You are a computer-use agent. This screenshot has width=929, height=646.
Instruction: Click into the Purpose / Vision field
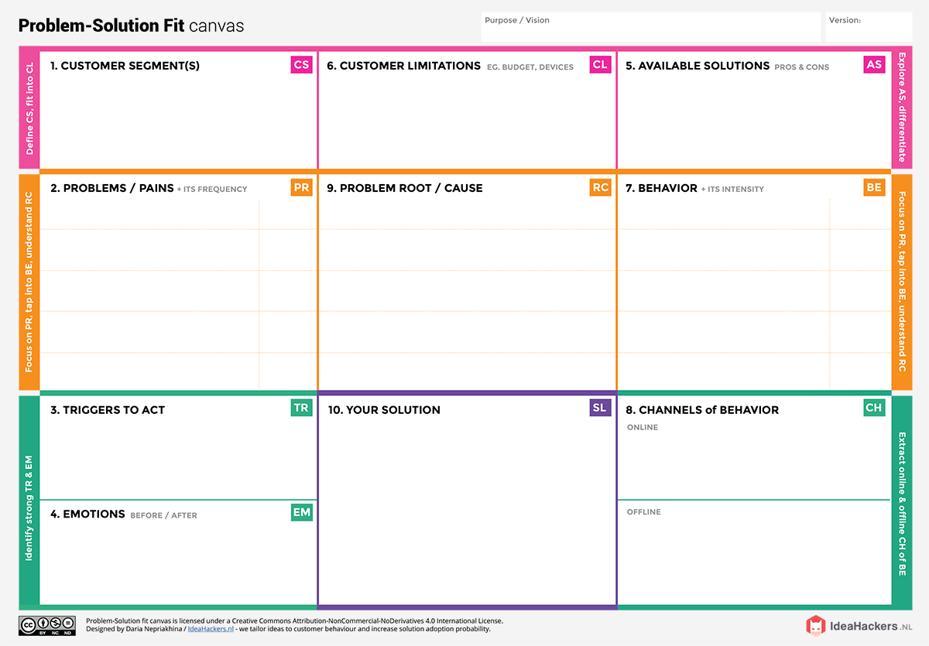click(650, 27)
